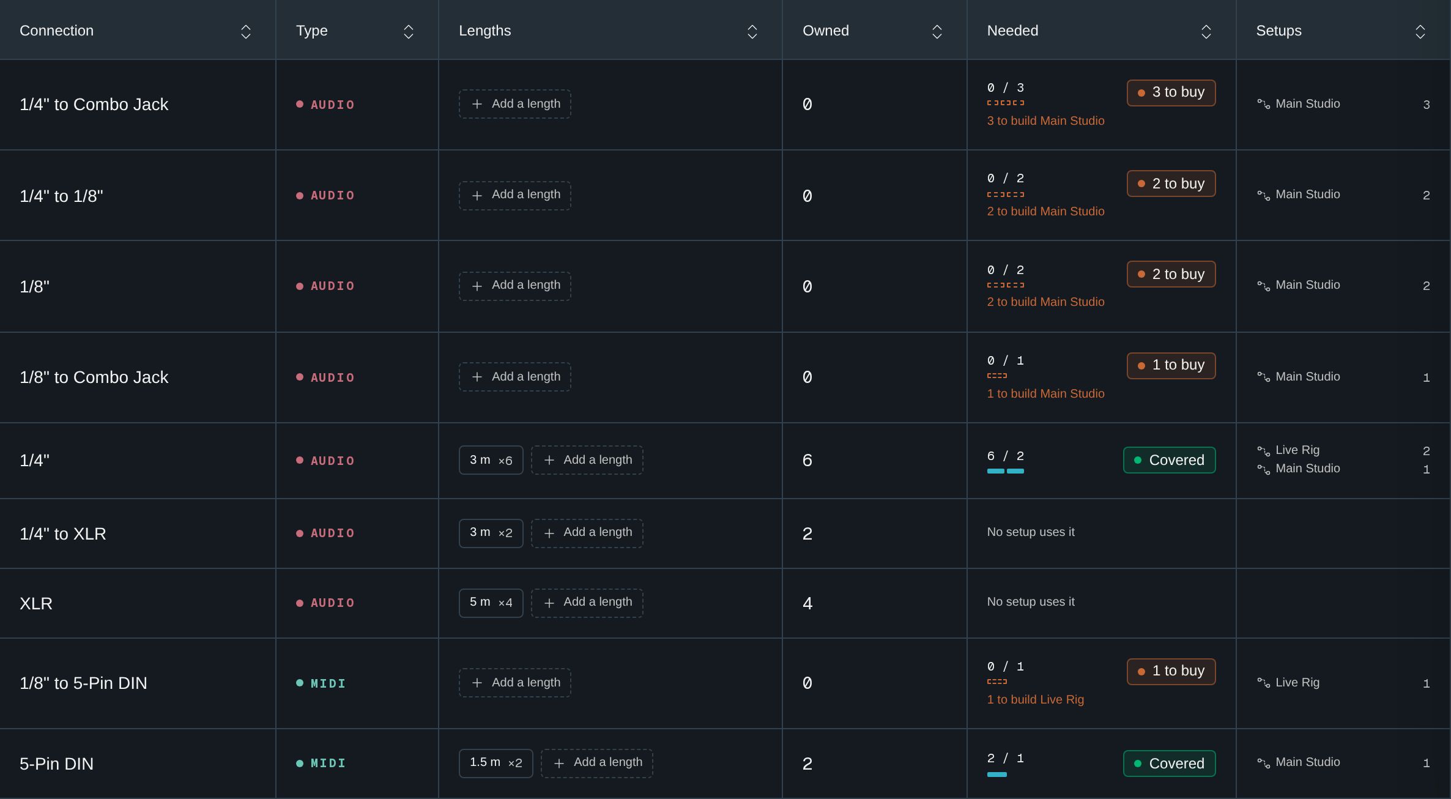Add another length for 5-Pin DIN
The width and height of the screenshot is (1451, 799).
pos(596,763)
